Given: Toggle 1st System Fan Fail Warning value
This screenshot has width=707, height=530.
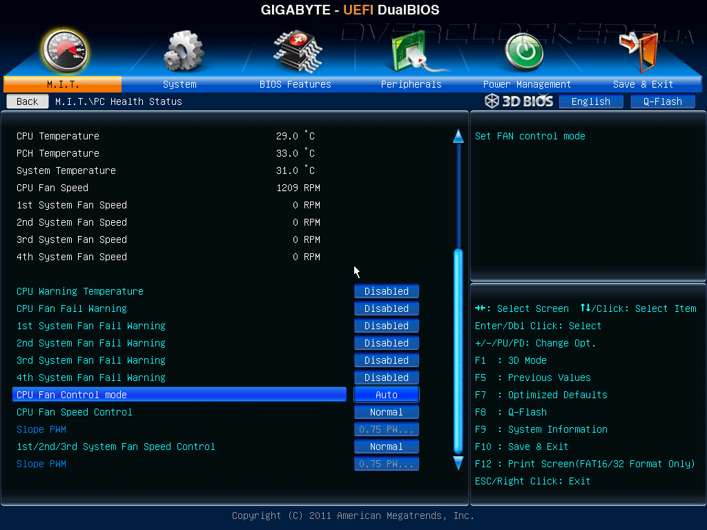Looking at the screenshot, I should pos(387,326).
